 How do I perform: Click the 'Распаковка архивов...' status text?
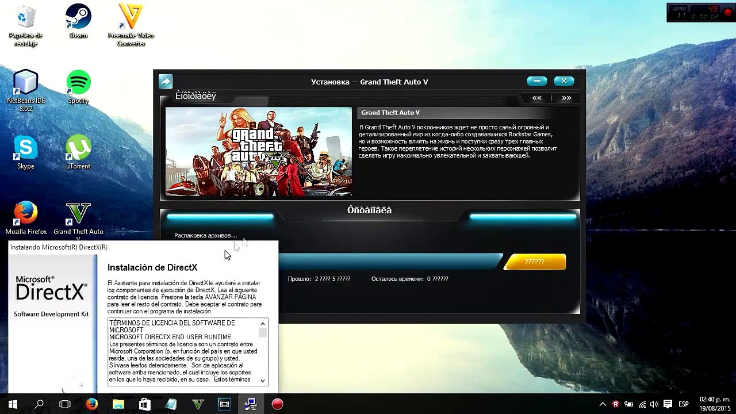pyautogui.click(x=205, y=235)
